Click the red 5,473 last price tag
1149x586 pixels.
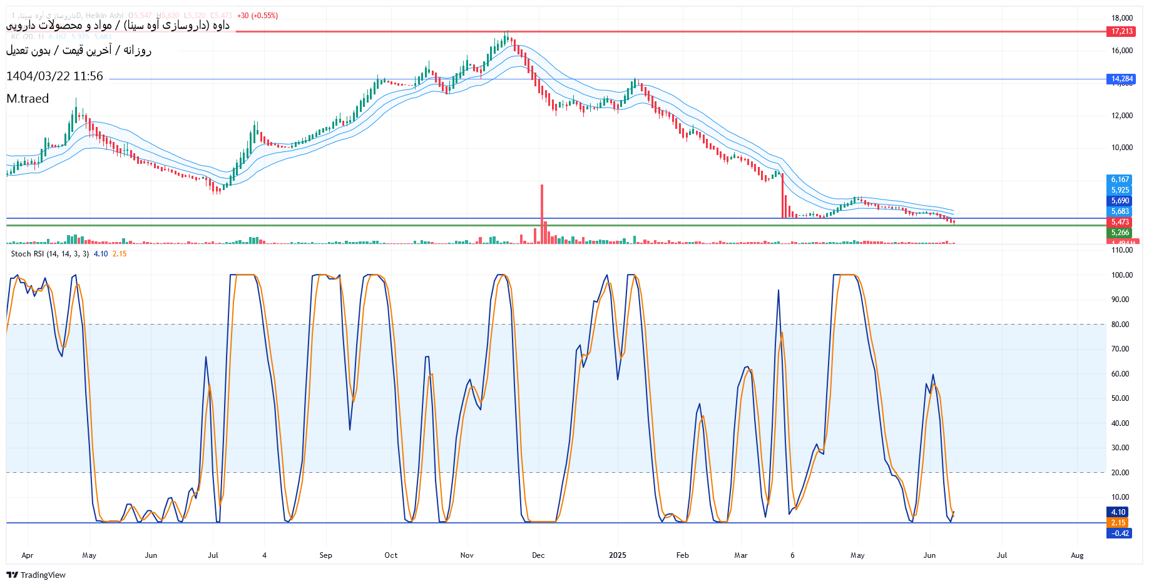1120,222
